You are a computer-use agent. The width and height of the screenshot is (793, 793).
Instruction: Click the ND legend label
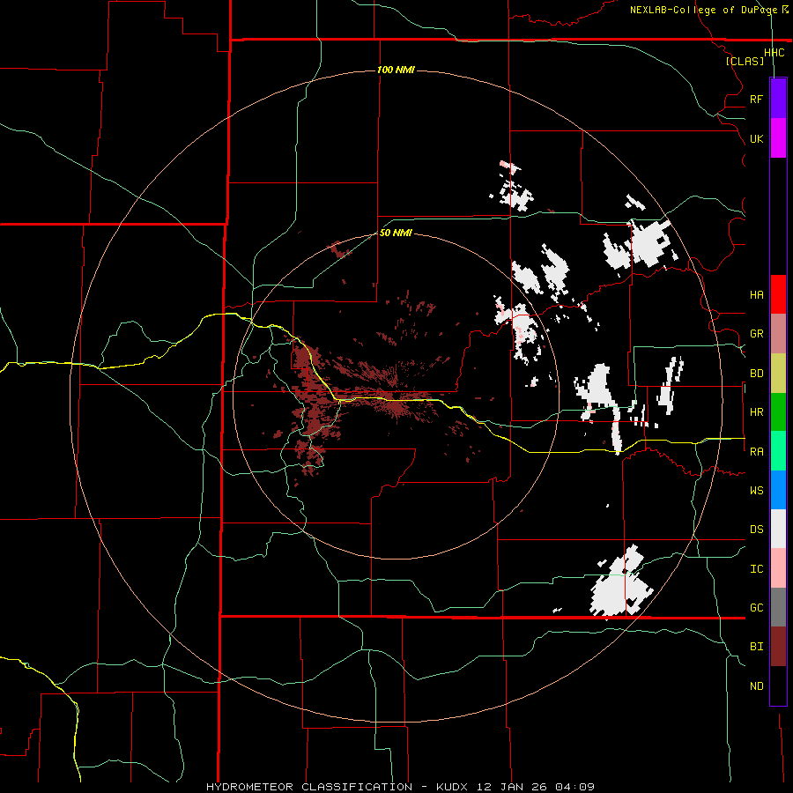[756, 686]
